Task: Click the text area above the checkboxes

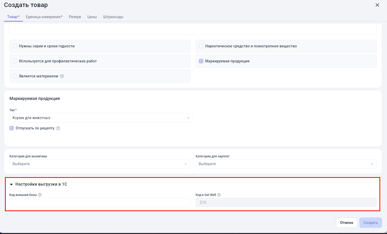Action: point(193,29)
